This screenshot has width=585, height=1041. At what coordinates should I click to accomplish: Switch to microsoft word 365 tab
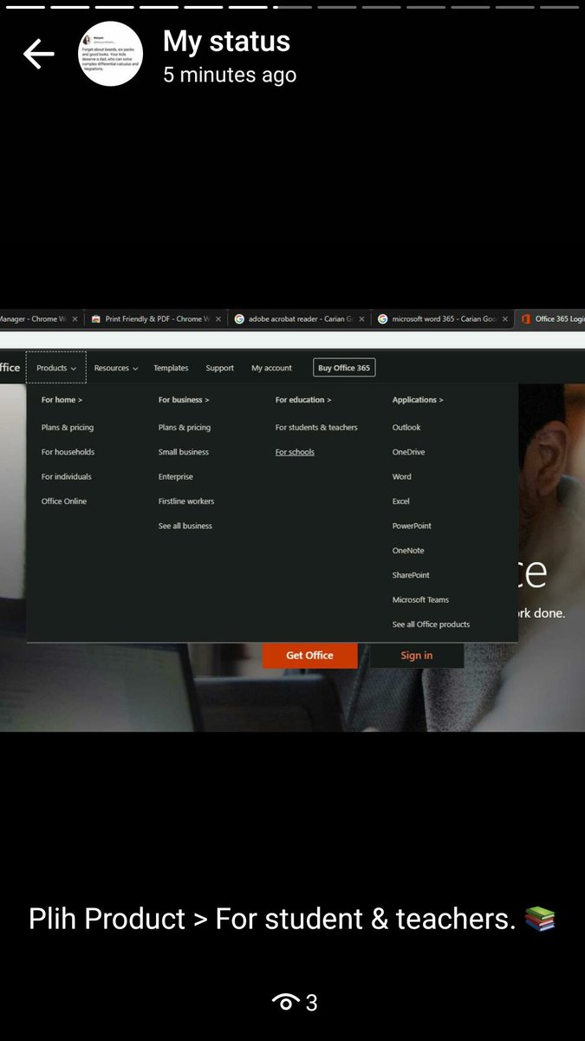coord(443,319)
